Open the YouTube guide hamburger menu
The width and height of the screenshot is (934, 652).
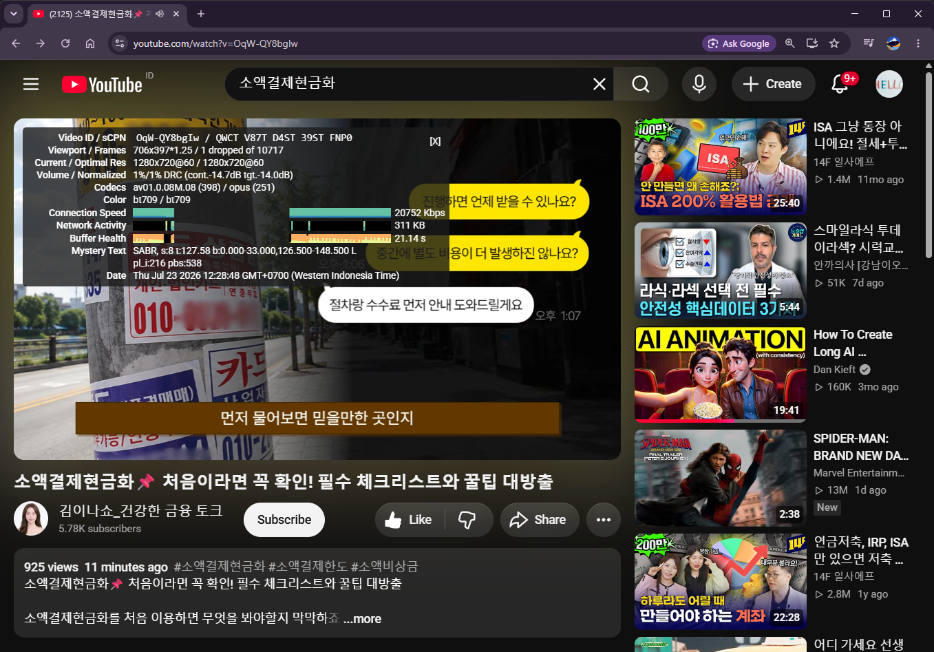coord(31,84)
